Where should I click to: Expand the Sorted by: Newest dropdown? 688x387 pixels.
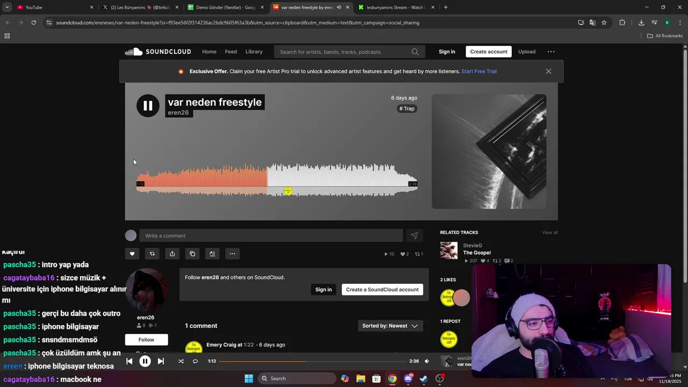click(390, 326)
